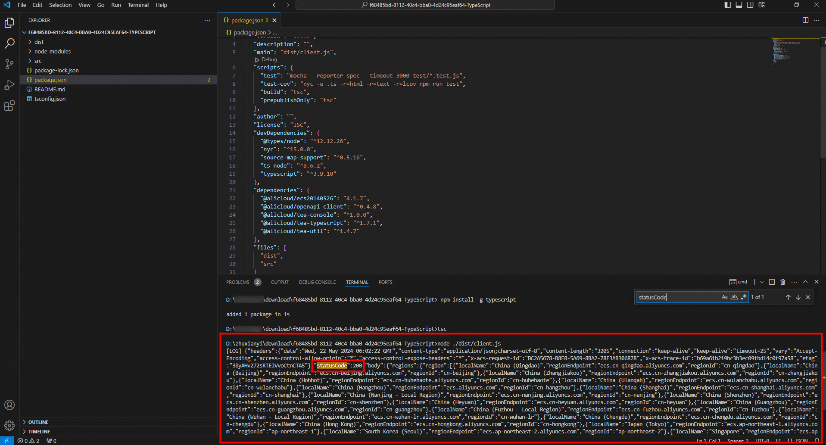
Task: Customize layout from the title bar icon
Action: coord(762,5)
